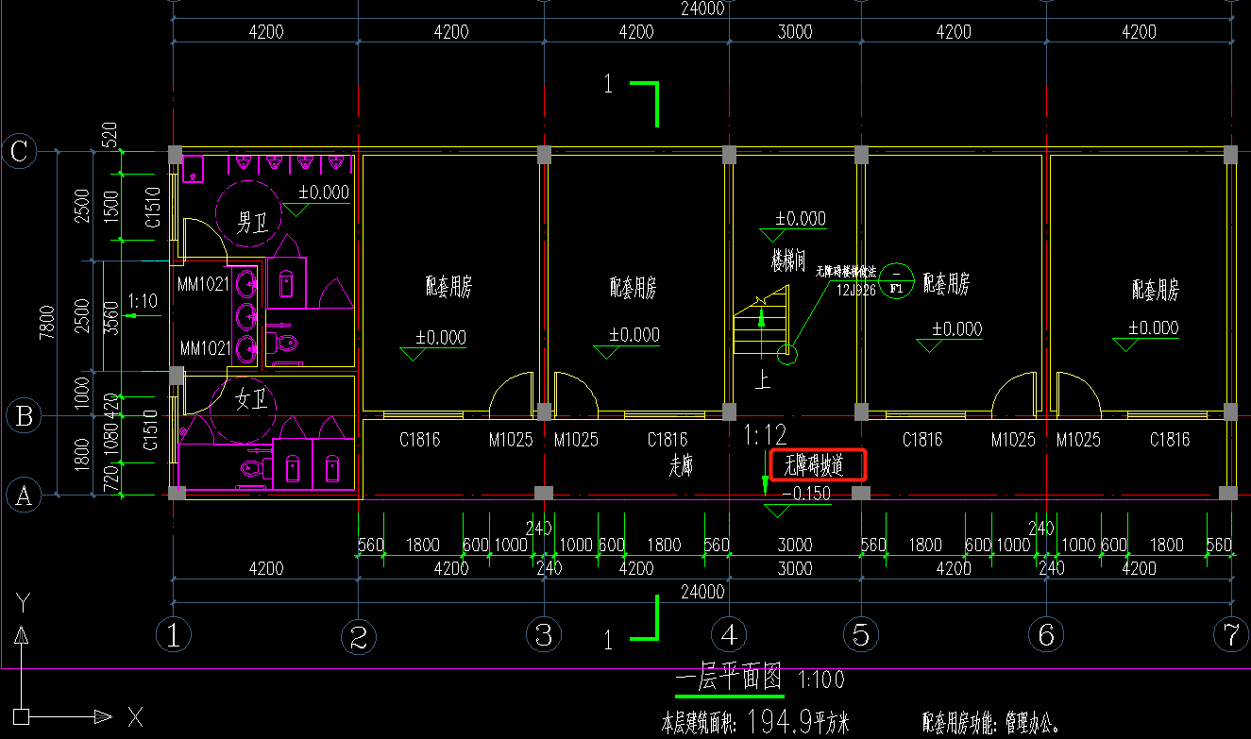
Task: Select the 12J926 reference text
Action: tap(855, 290)
